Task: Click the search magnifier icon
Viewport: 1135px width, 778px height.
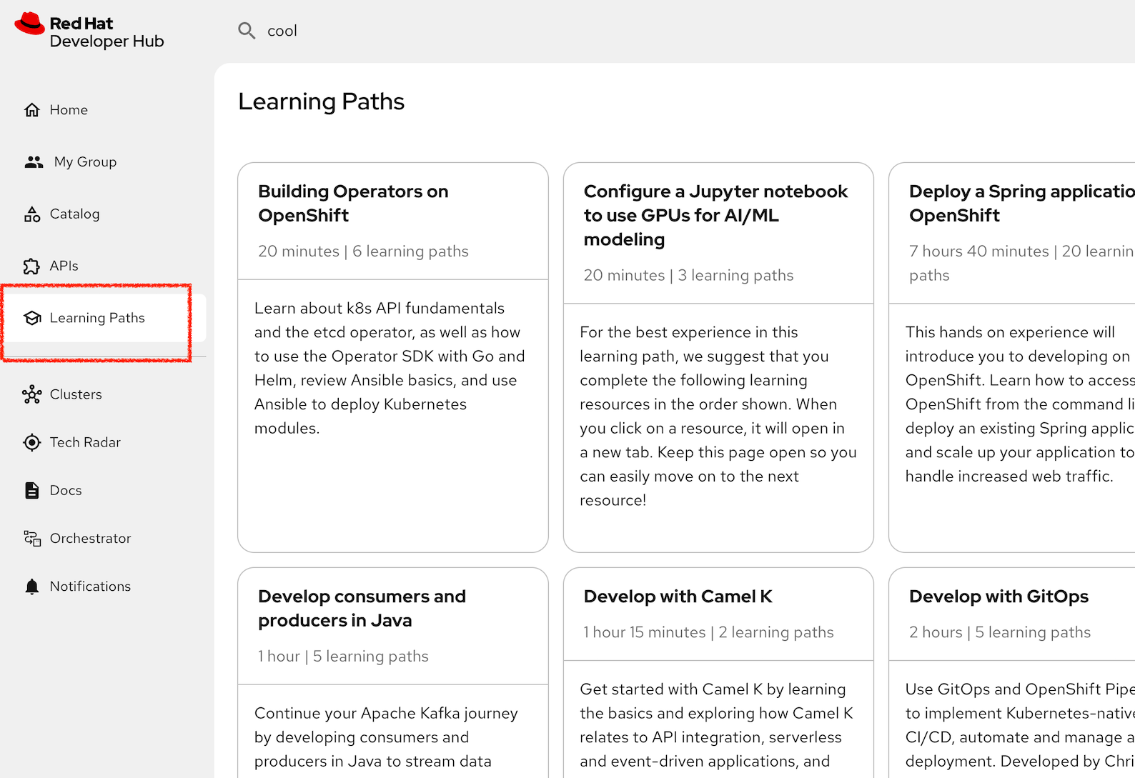Action: [247, 31]
